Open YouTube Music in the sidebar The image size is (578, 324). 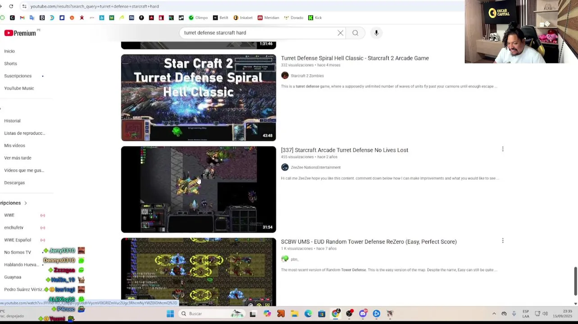coord(19,88)
